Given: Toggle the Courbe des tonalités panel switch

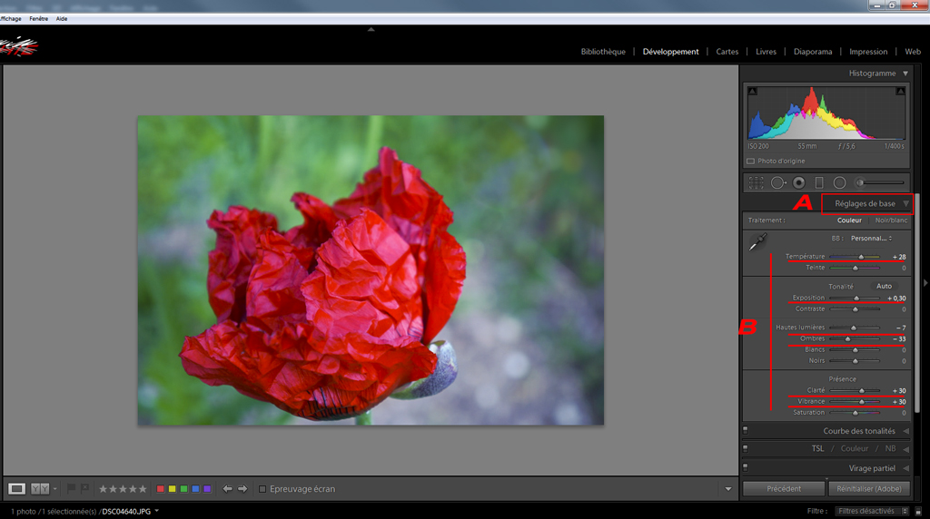Looking at the screenshot, I should point(746,431).
